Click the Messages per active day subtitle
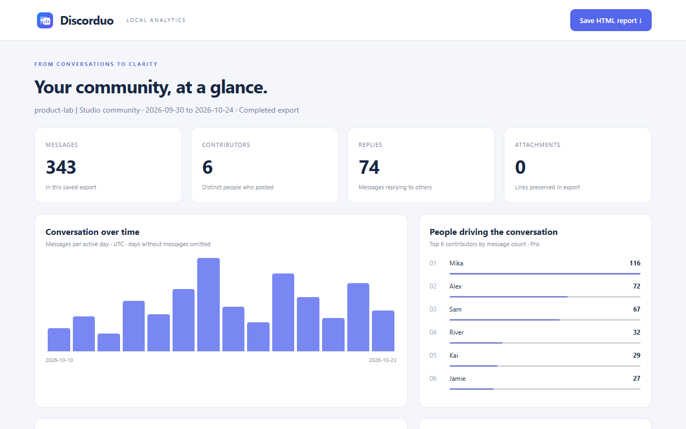Image resolution: width=686 pixels, height=429 pixels. point(128,245)
